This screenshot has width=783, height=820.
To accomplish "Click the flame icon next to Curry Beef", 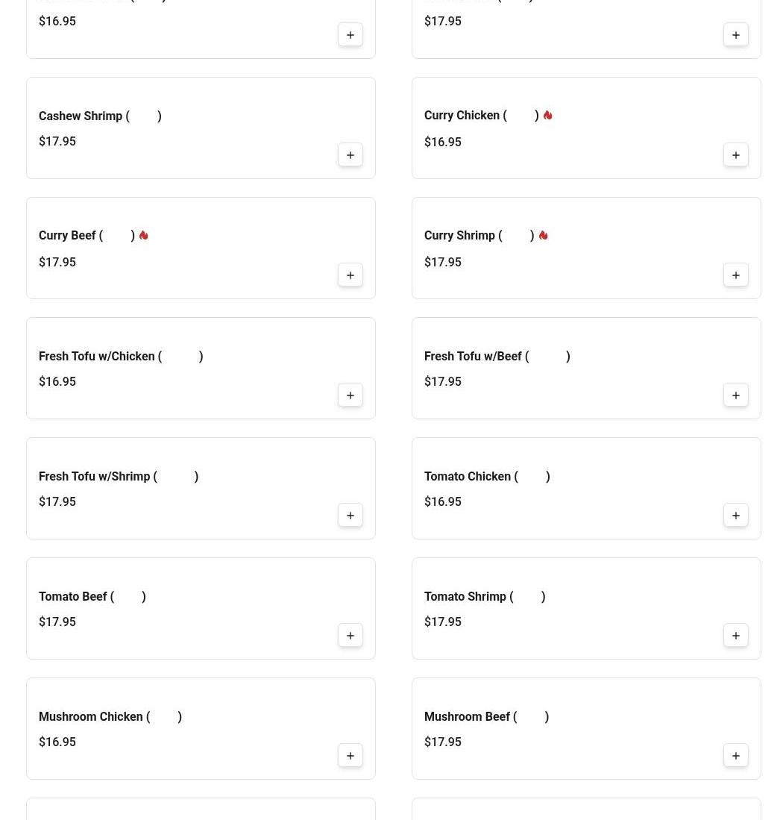I will (x=143, y=236).
